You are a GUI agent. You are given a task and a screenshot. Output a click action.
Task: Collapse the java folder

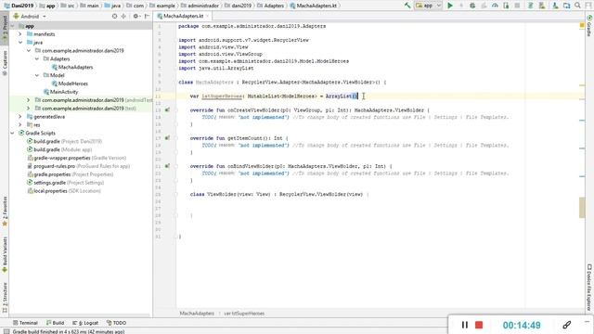tap(20, 43)
